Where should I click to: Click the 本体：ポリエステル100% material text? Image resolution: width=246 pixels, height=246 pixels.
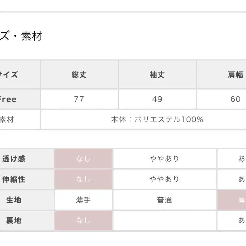157,119
